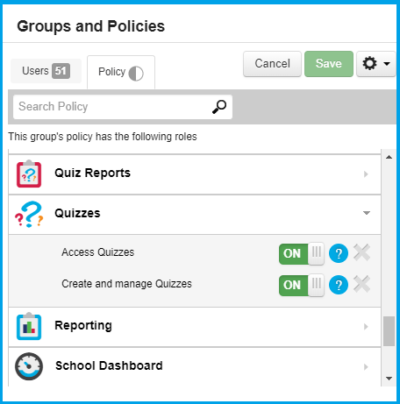Open the gear settings dropdown
The width and height of the screenshot is (400, 404).
376,64
